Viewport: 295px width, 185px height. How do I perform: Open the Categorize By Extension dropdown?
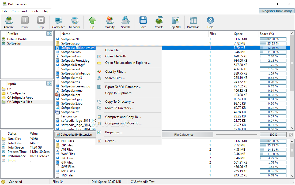[75, 135]
